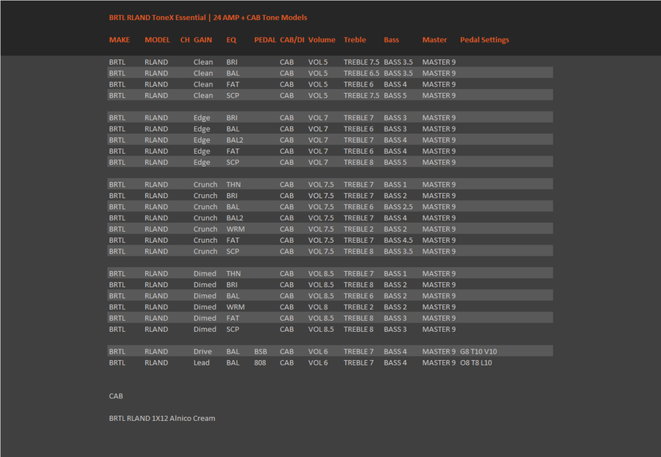Click the Volume column header
The width and height of the screenshot is (661, 457).
(321, 39)
